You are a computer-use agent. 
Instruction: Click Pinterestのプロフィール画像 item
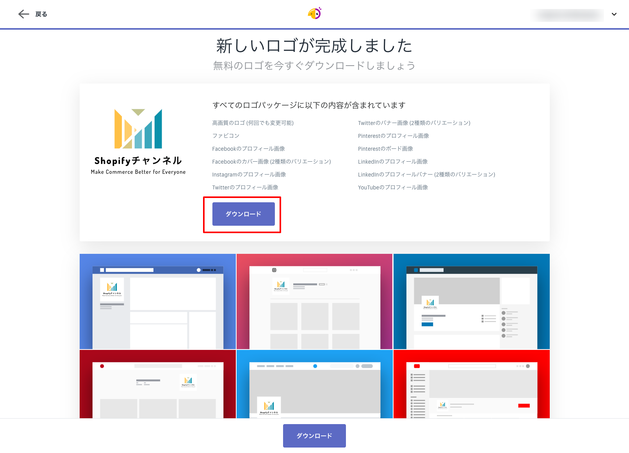point(394,136)
